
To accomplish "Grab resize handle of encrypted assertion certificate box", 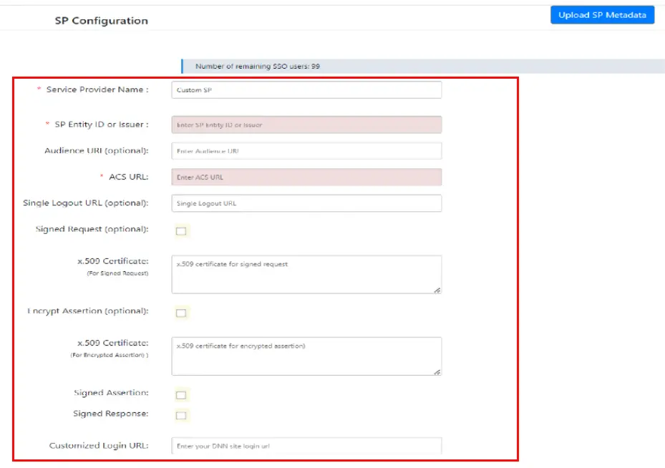I will coord(437,372).
